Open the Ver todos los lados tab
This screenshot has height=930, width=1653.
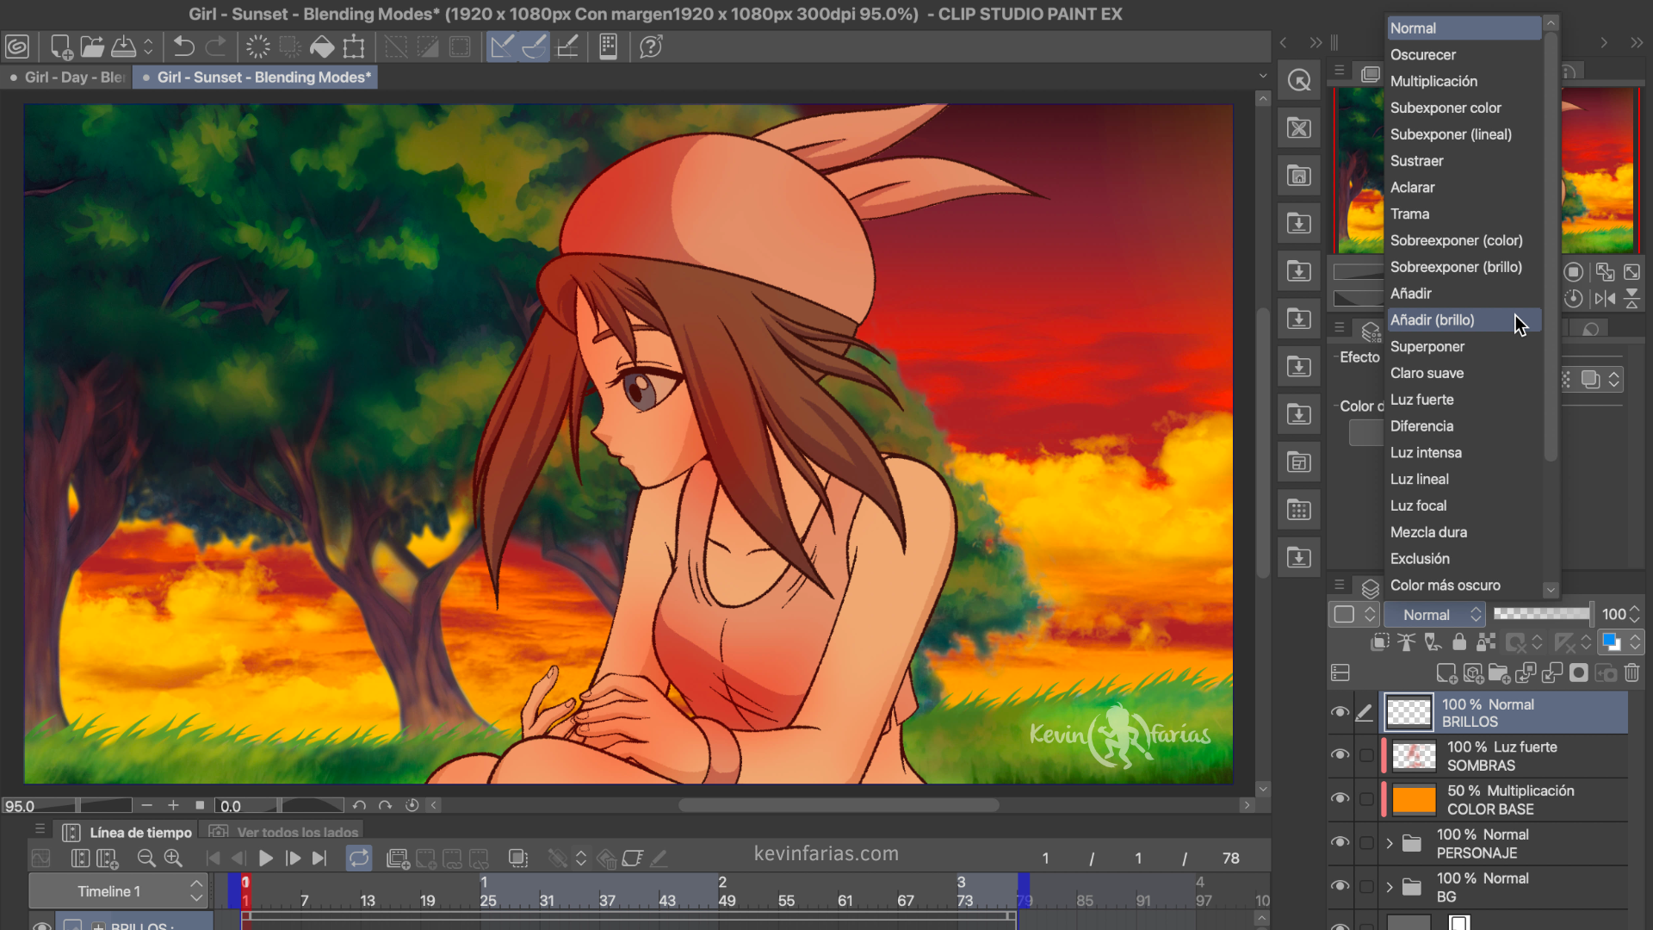pos(285,833)
